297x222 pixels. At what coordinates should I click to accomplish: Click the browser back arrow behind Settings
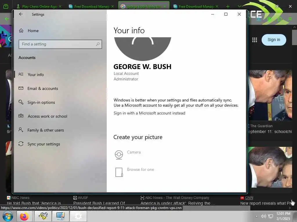click(7, 19)
